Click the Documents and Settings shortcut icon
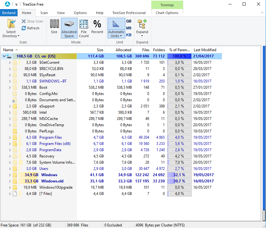This screenshot has width=266, height=228. pos(15,100)
